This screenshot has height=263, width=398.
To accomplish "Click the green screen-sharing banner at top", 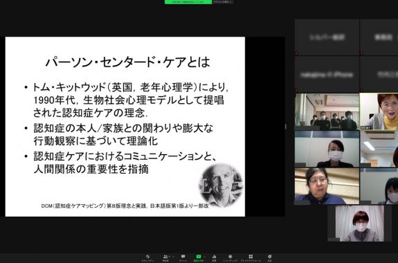I will coord(188,2).
